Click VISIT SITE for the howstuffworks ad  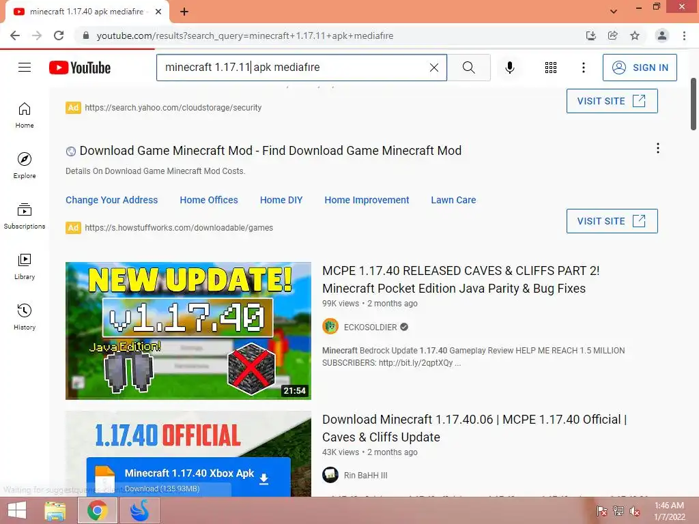pos(612,221)
